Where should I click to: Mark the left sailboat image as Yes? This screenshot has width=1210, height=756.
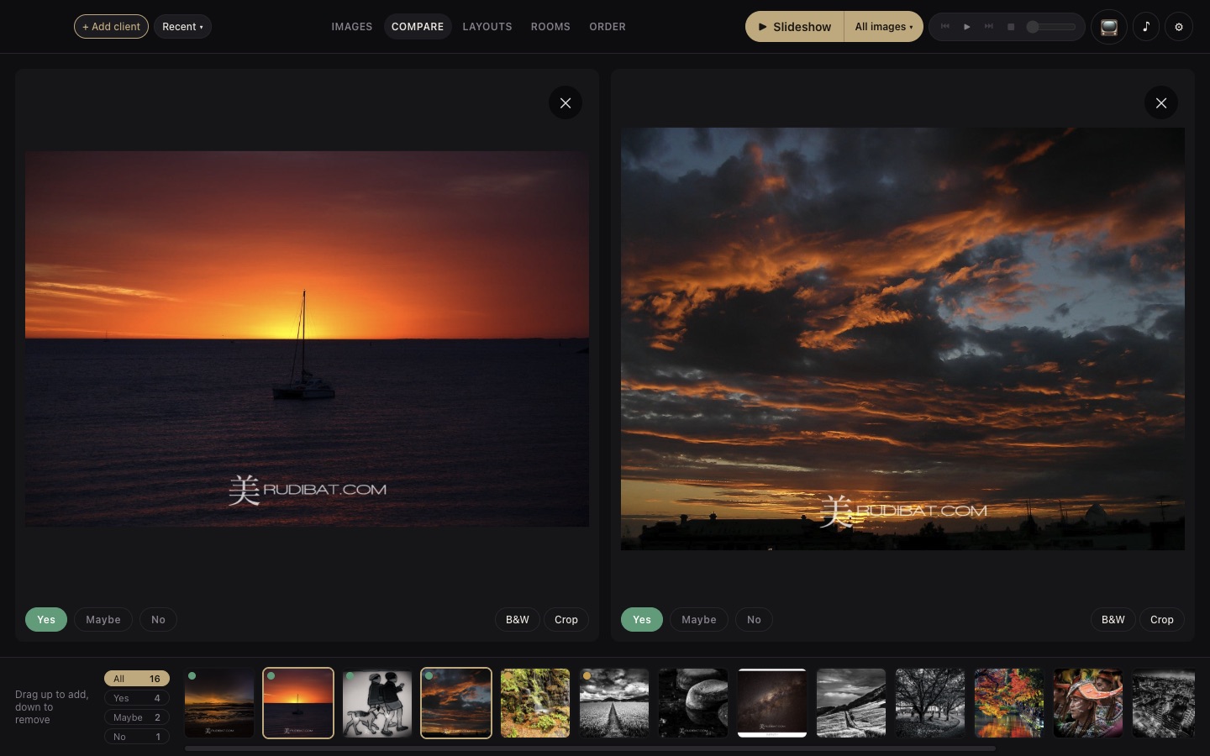point(46,620)
